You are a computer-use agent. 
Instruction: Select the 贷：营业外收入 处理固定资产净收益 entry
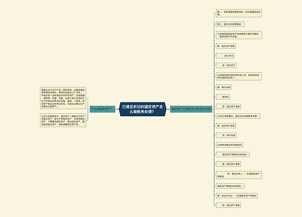pyautogui.click(x=239, y=175)
